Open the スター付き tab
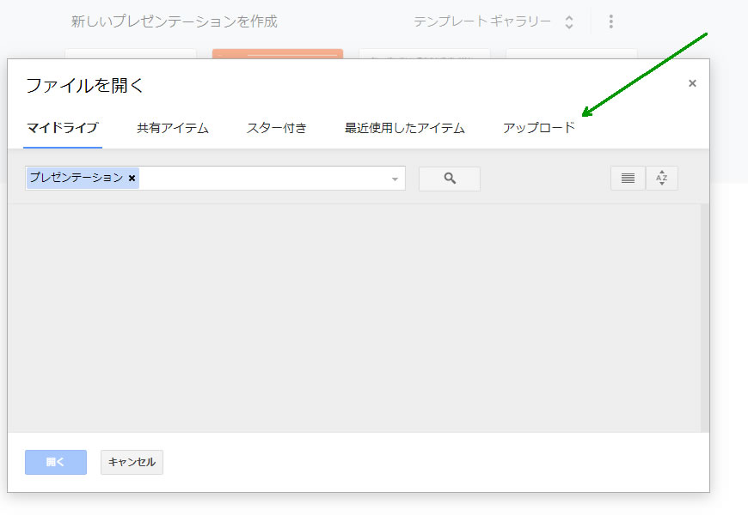The width and height of the screenshot is (748, 522). (276, 128)
